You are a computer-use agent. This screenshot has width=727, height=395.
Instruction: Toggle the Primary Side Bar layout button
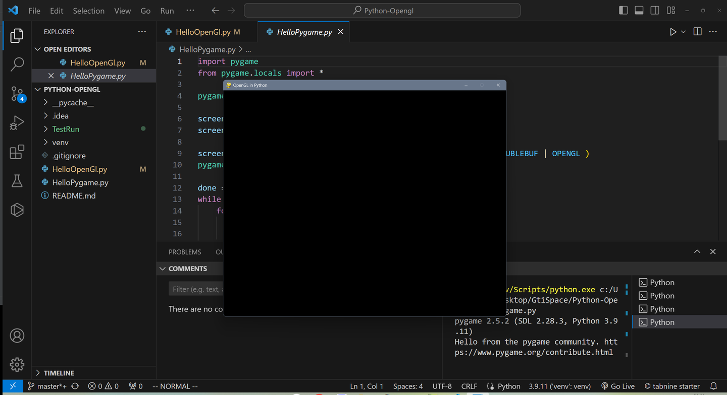(623, 11)
